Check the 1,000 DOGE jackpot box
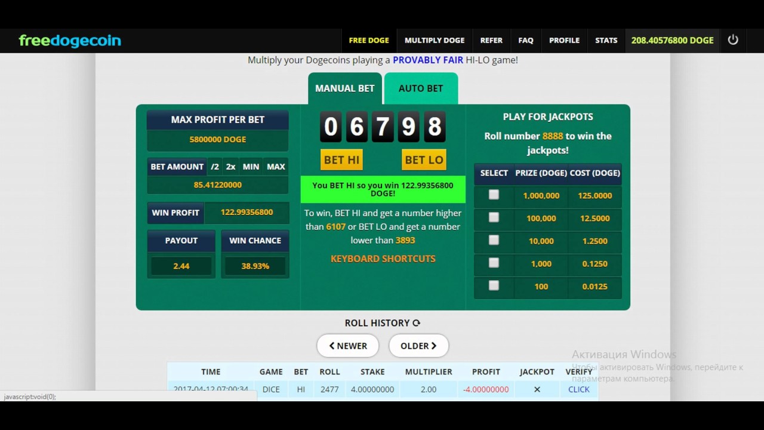 (x=494, y=263)
